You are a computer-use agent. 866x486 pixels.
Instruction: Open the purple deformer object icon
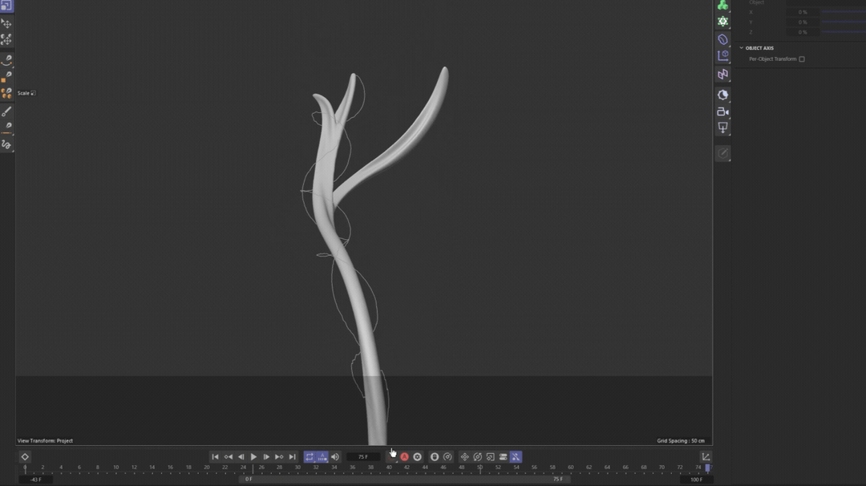tap(722, 39)
